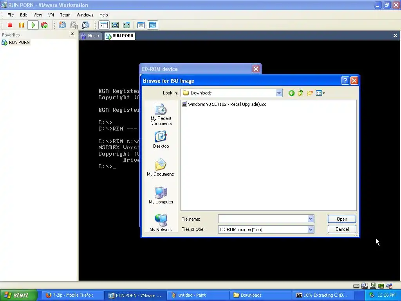Click the green Back arrow in dialog
401x301 pixels.
point(291,93)
